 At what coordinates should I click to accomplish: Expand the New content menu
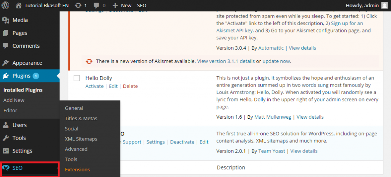click(x=122, y=5)
